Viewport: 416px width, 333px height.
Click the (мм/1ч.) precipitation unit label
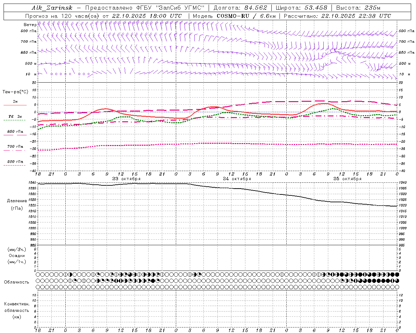click(x=17, y=262)
